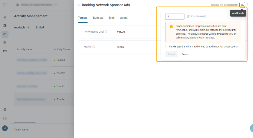Switch to the Targets tab
This screenshot has height=138, width=253.
click(x=83, y=18)
